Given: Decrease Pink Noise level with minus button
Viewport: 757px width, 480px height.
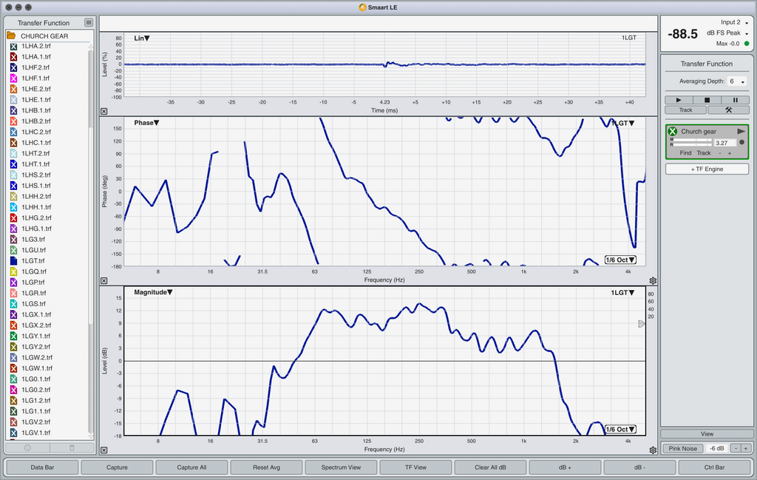Looking at the screenshot, I should (736, 449).
